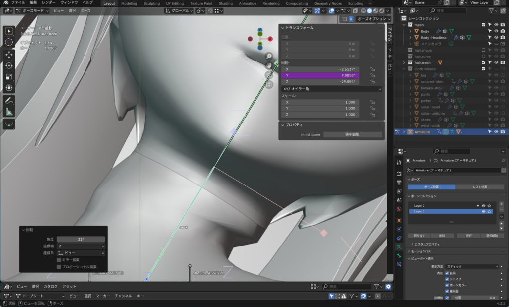Open the レンダー menu
Image resolution: width=509 pixels, height=307 pixels.
point(48,3)
